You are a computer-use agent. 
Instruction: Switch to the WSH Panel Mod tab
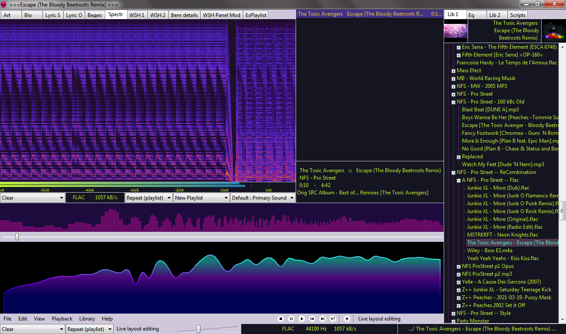tap(221, 15)
